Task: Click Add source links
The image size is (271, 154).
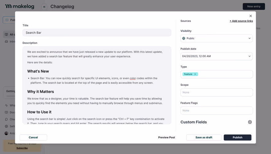Action: pyautogui.click(x=241, y=21)
